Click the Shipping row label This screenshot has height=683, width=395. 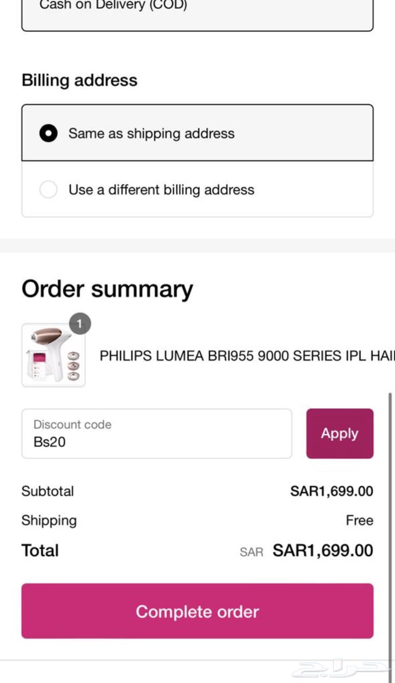click(x=49, y=520)
